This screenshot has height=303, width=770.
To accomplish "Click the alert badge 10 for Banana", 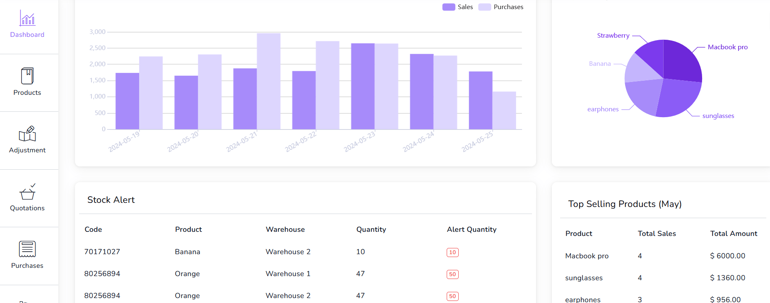I will [x=452, y=252].
